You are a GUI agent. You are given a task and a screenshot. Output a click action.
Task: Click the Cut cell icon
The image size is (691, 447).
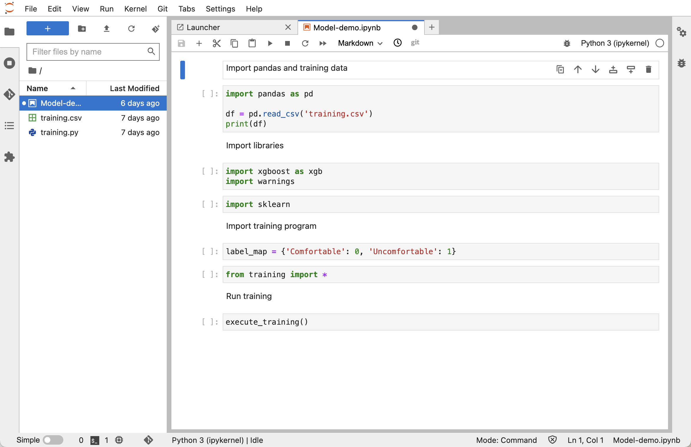coord(216,43)
